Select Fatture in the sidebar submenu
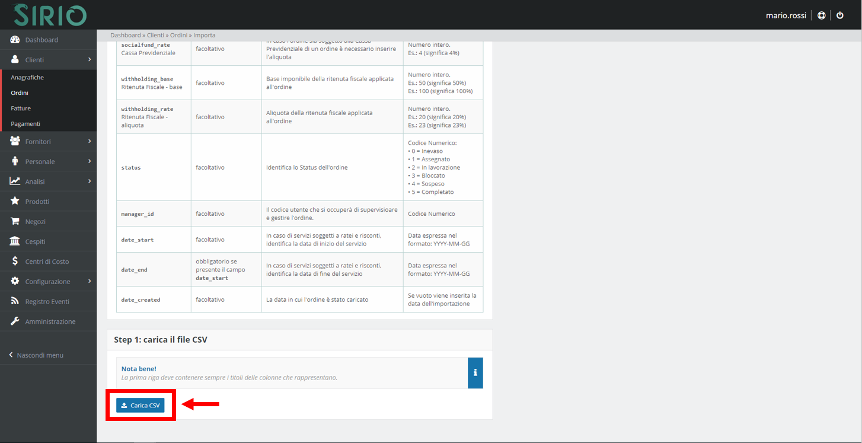This screenshot has height=443, width=862. tap(21, 109)
